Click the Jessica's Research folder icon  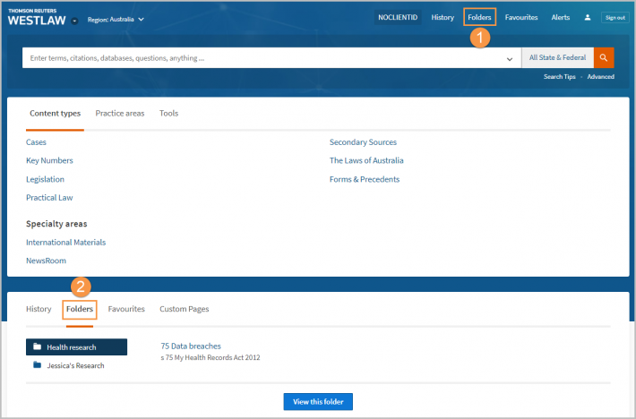click(x=38, y=364)
